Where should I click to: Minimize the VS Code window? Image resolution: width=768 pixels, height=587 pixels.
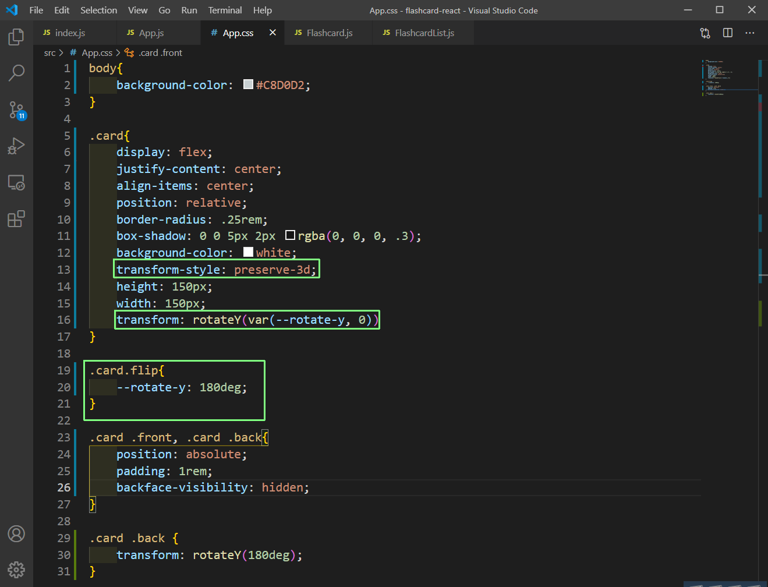pyautogui.click(x=688, y=10)
